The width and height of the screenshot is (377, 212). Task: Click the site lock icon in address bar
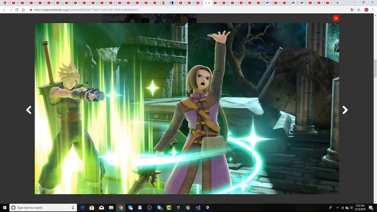[31, 10]
